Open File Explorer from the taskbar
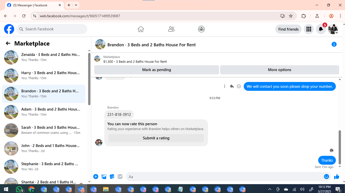 (106, 189)
